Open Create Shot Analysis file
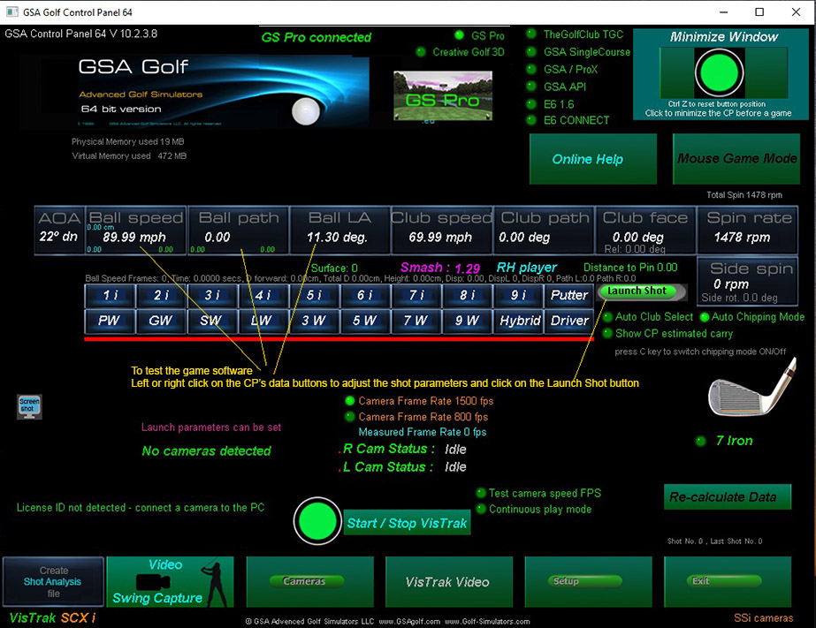Viewport: 816px width, 628px height. [x=53, y=581]
